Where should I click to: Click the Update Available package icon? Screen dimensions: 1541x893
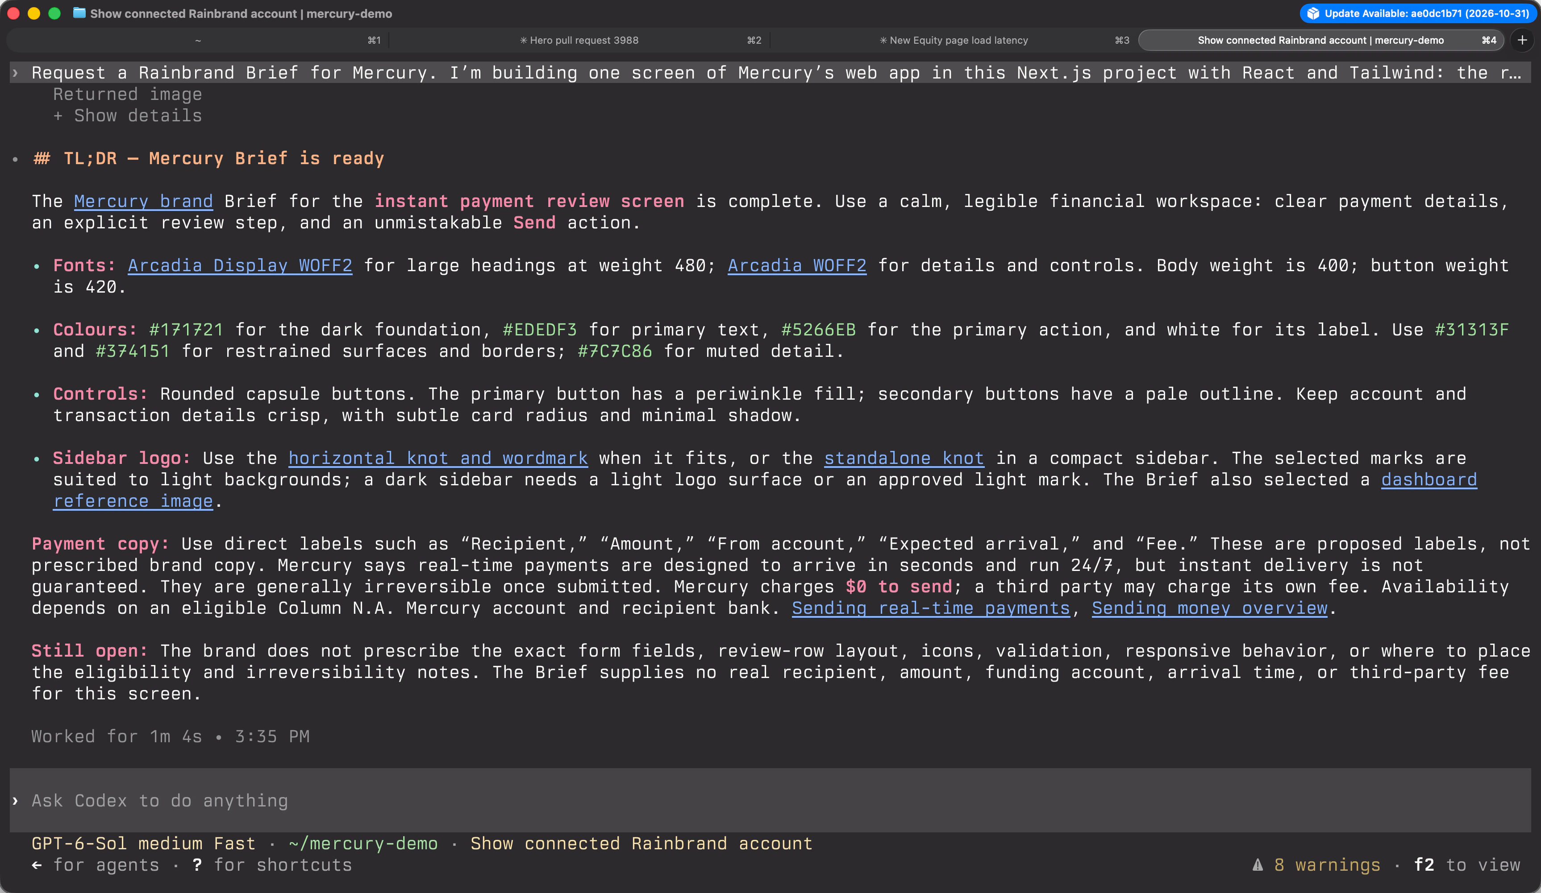[1313, 13]
